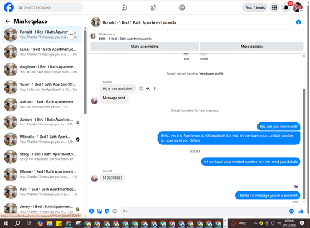Click Ronald's avatar beside the phone number message
Screen dimensions: 310x228
point(94,178)
